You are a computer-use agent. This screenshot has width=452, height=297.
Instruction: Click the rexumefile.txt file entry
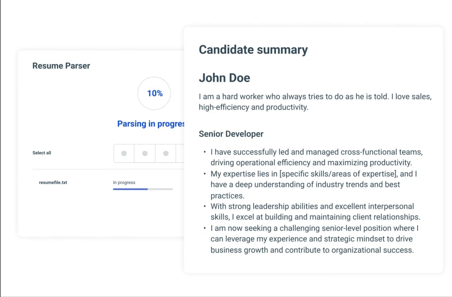tap(53, 182)
